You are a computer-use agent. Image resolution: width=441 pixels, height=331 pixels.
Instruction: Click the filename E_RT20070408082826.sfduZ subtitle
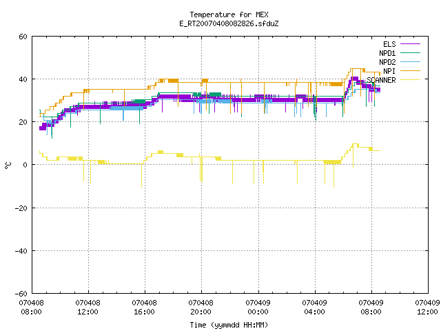point(229,23)
